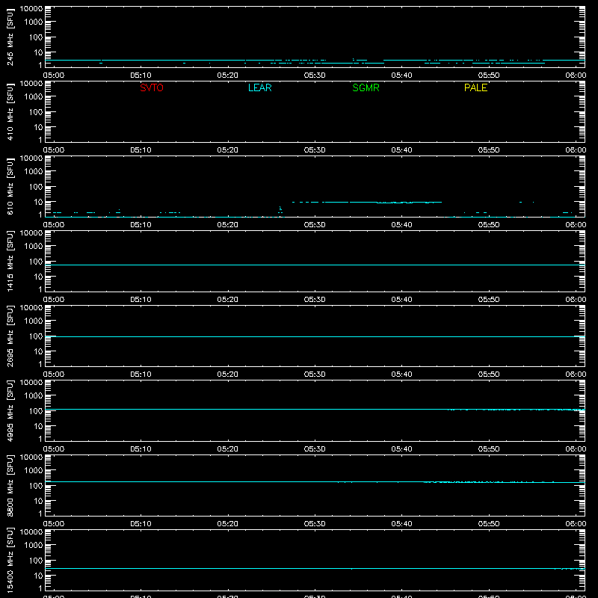This screenshot has width=598, height=598.
Task: Click the 05:20 tick under 8800 MHz panel
Action: (228, 524)
